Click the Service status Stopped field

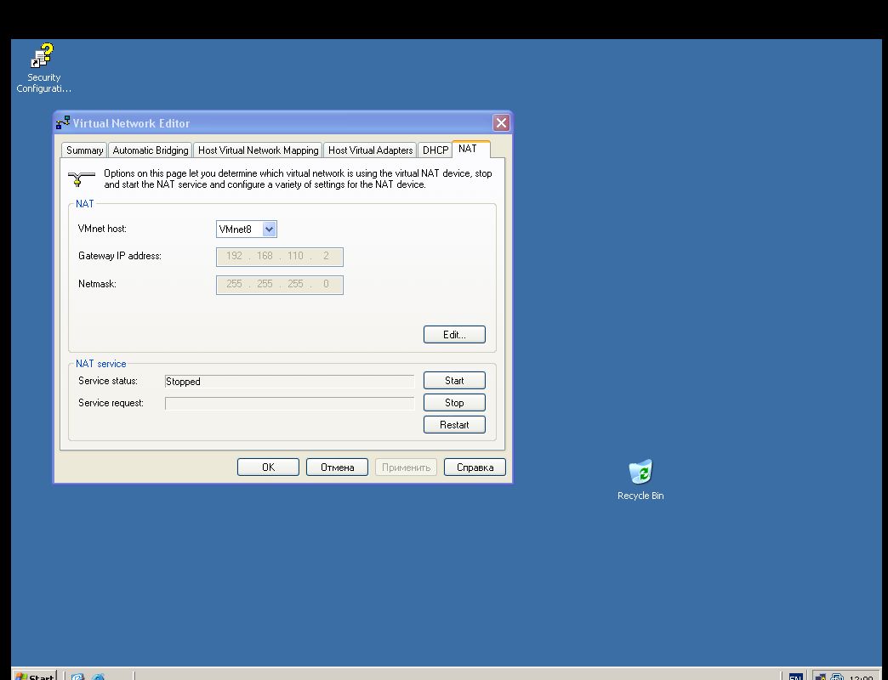[289, 382]
